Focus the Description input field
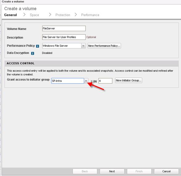 (x=64, y=37)
